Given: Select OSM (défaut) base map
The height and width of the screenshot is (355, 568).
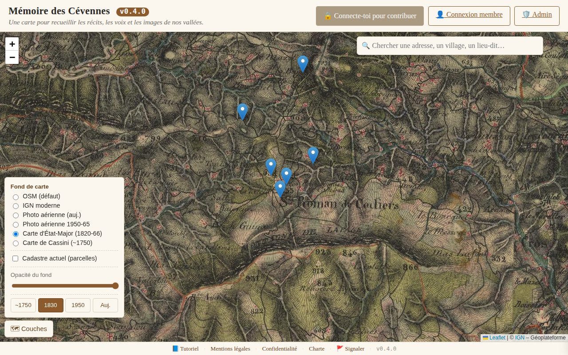Looking at the screenshot, I should tap(16, 197).
